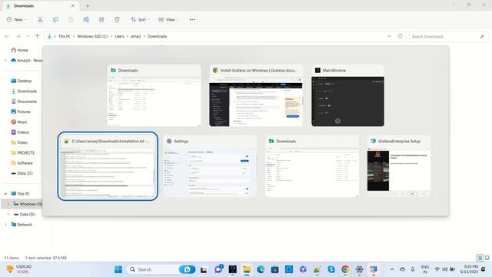The image size is (492, 277).
Task: Open Notepad++ from the taskbar
Action: click(x=317, y=269)
